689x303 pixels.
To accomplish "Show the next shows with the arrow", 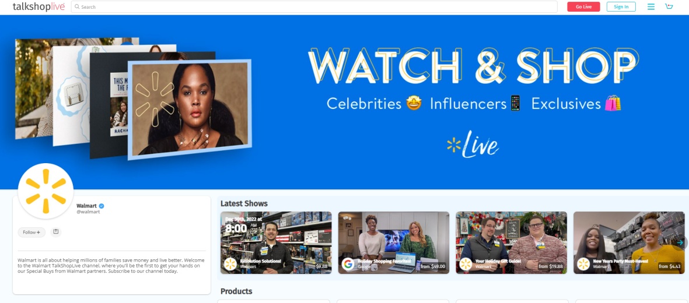I will (680, 242).
